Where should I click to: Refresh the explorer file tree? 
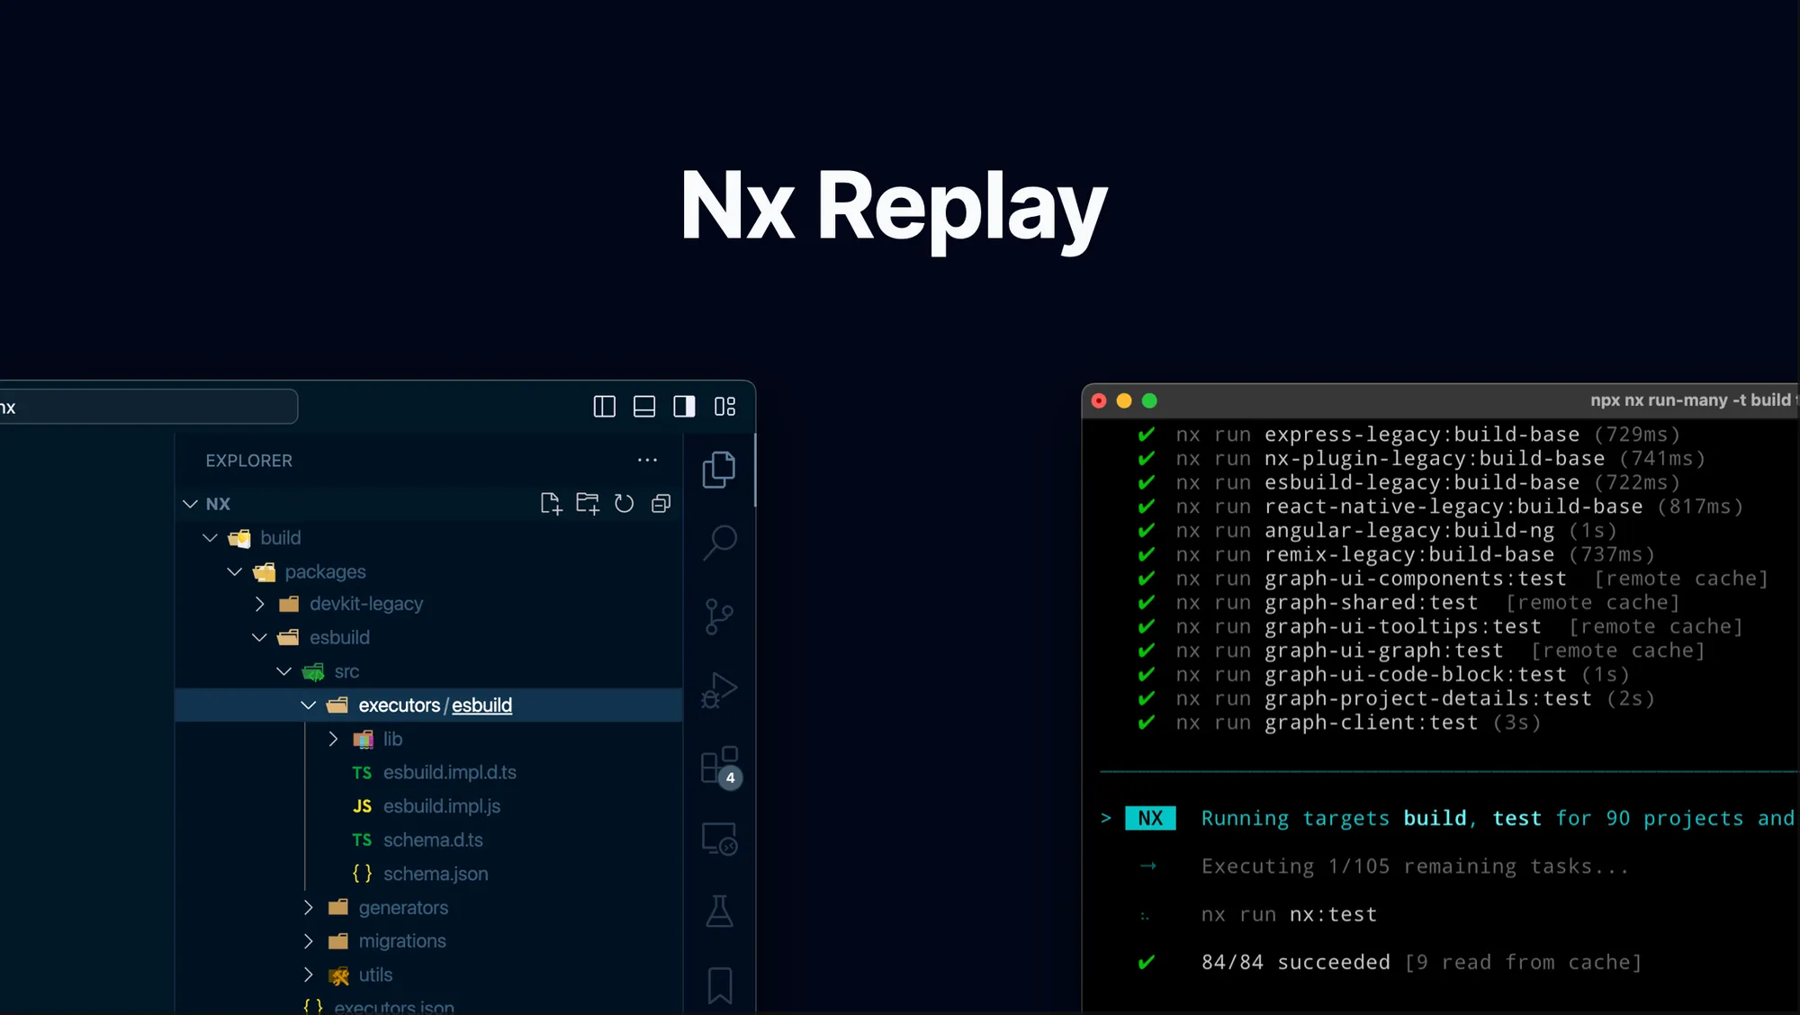(624, 504)
